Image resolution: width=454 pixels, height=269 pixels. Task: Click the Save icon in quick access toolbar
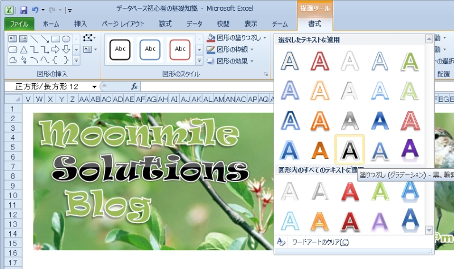pos(23,10)
